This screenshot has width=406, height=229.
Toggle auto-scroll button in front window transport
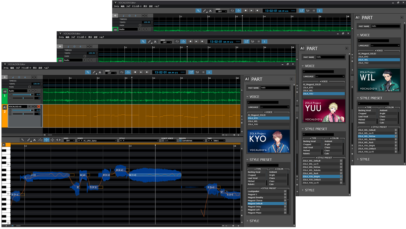point(128,72)
